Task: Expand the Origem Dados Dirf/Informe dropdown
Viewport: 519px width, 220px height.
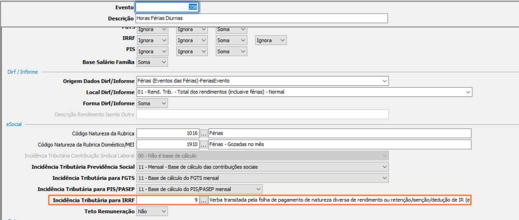Action: 262,81
